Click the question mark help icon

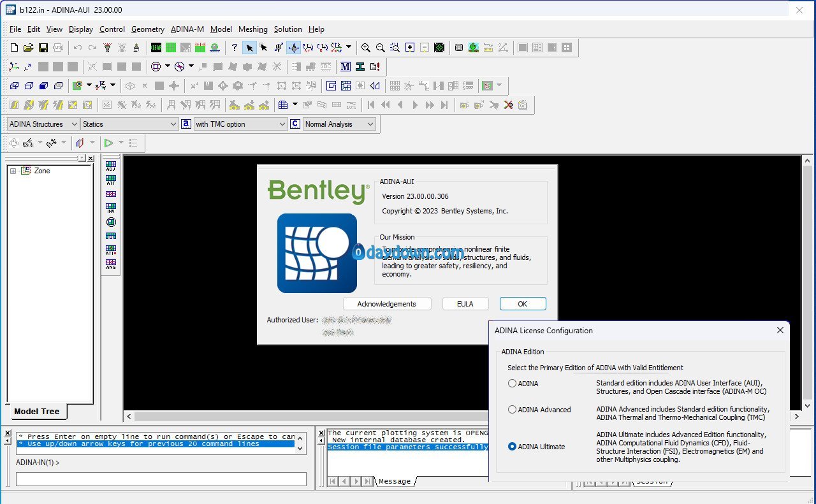(x=235, y=48)
